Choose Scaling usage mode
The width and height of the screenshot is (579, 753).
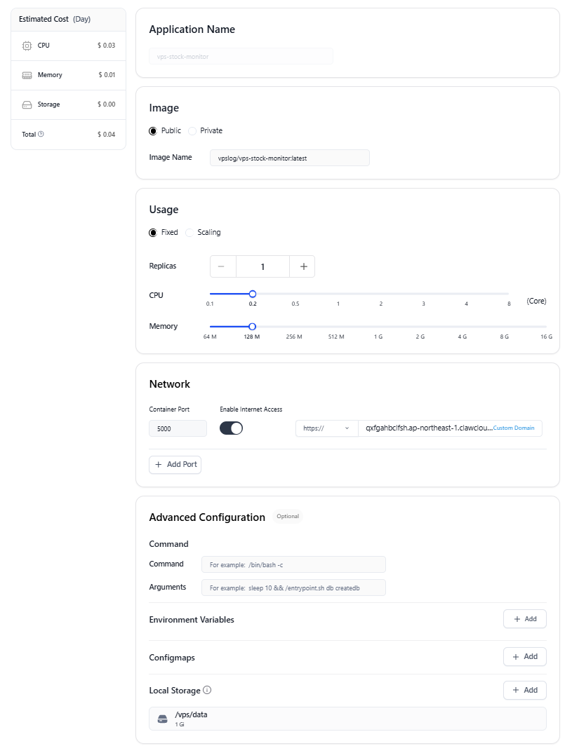pos(189,233)
